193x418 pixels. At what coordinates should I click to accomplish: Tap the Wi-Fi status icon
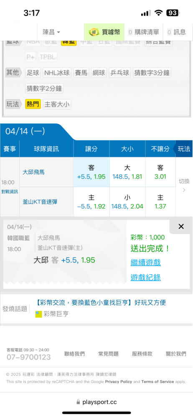pos(159,13)
